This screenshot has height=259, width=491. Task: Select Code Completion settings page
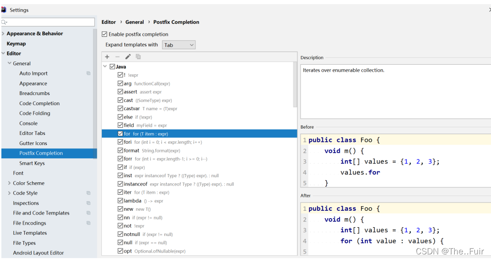(39, 103)
